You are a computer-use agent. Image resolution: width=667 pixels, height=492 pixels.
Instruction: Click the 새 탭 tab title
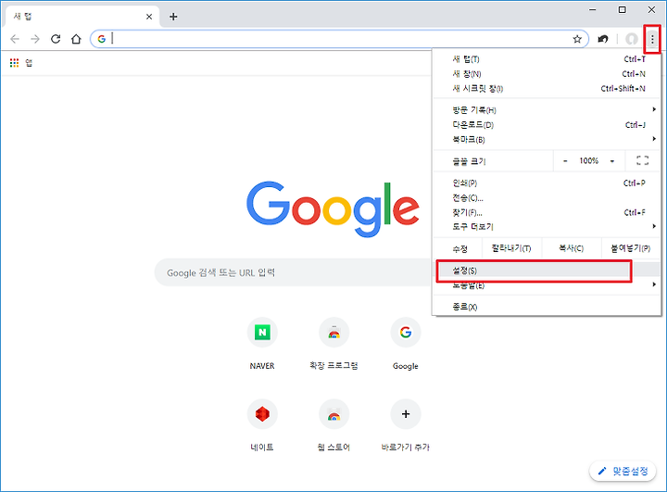pos(22,17)
